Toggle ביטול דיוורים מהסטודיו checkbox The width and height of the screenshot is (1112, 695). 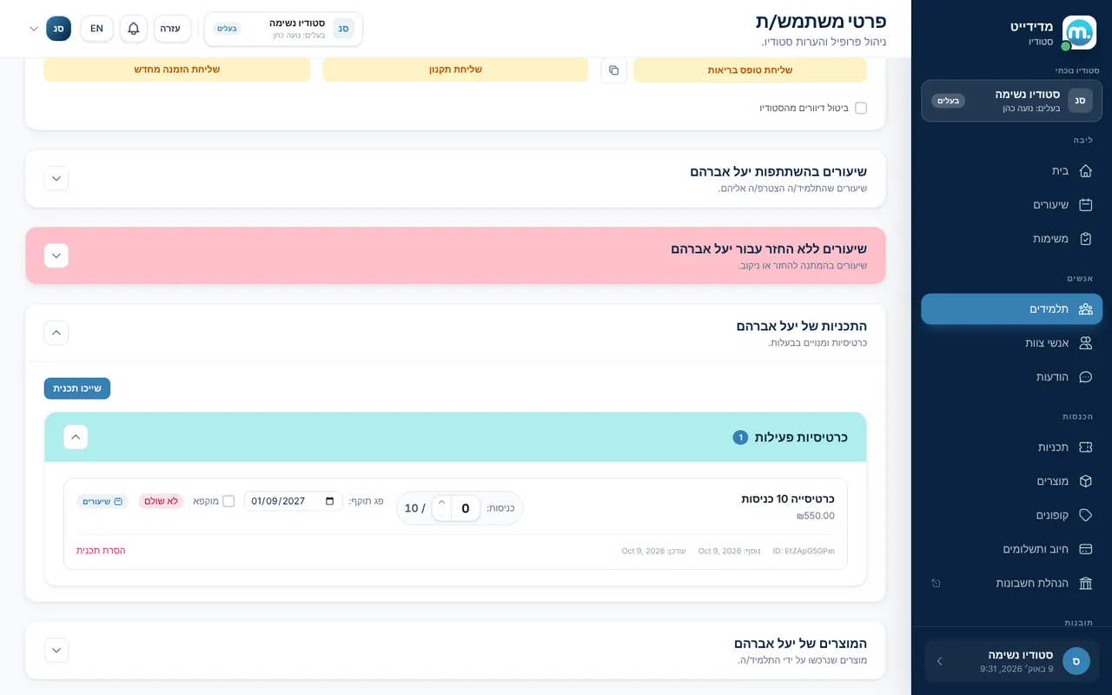861,108
